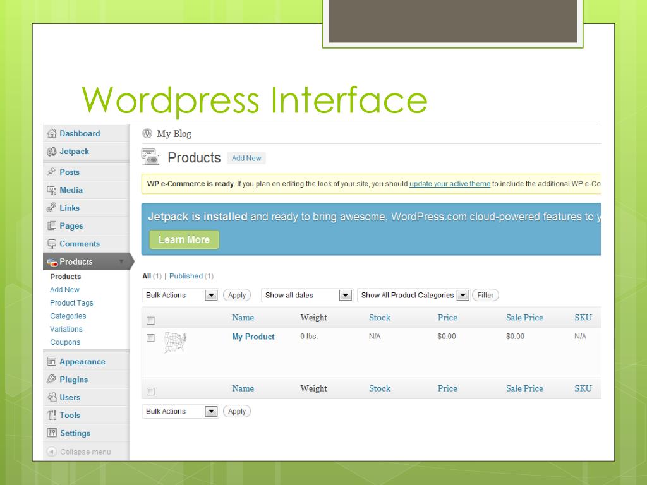Click the Media sidebar icon
The image size is (647, 485).
click(x=52, y=190)
